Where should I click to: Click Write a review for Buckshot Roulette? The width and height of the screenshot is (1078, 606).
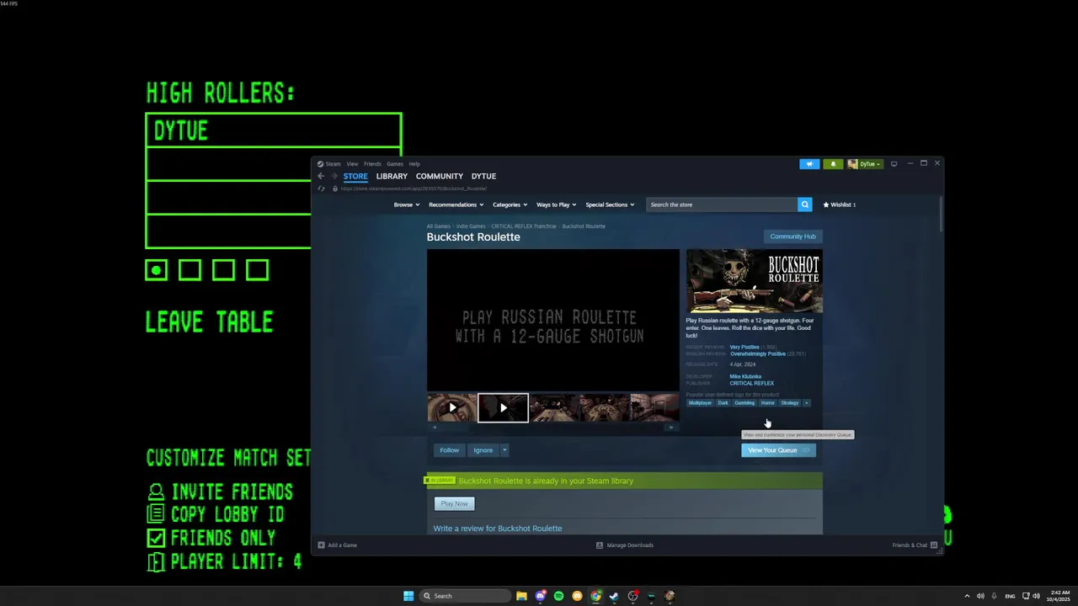click(498, 529)
